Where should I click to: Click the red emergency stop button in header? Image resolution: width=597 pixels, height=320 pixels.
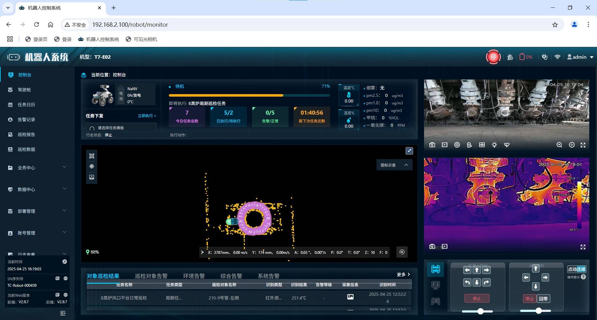[493, 57]
